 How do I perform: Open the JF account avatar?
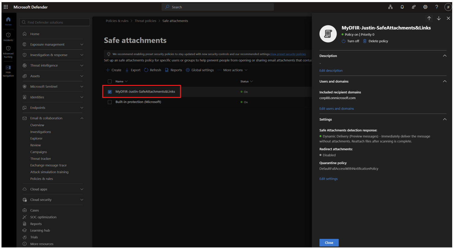(448, 7)
